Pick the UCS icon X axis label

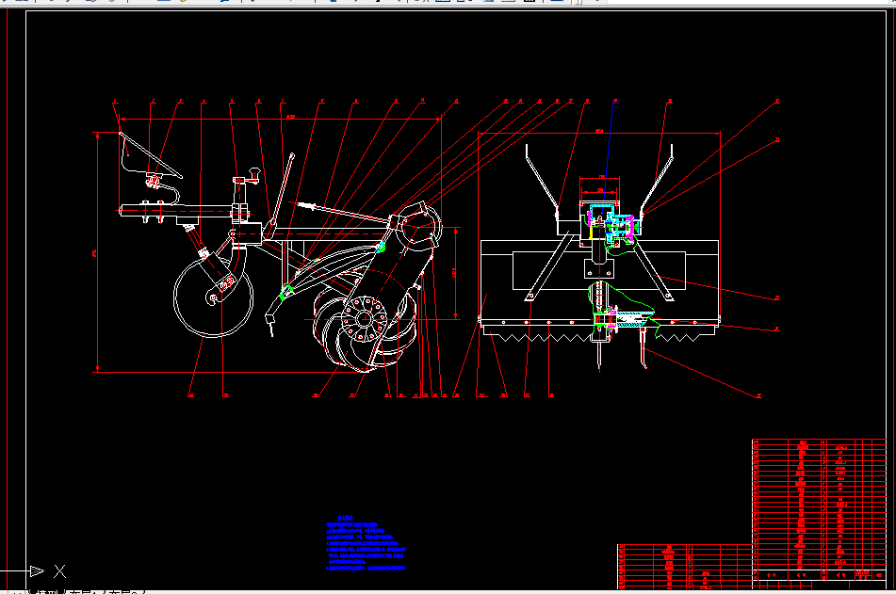pyautogui.click(x=60, y=570)
